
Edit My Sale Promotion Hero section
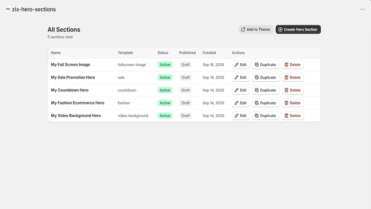[241, 78]
